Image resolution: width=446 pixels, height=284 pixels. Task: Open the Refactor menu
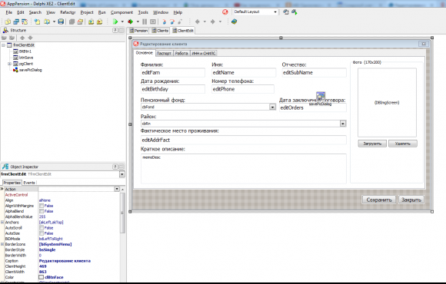point(68,12)
